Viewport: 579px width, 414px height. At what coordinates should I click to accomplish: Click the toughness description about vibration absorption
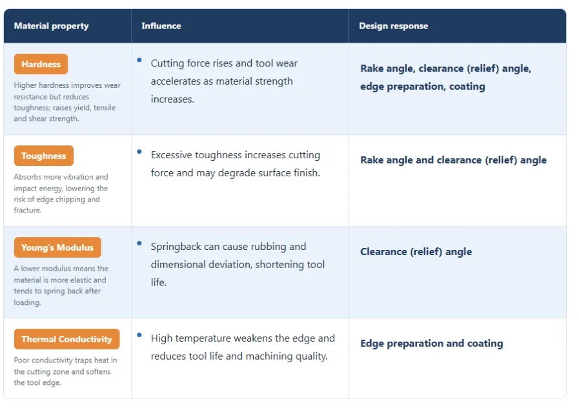pyautogui.click(x=61, y=193)
